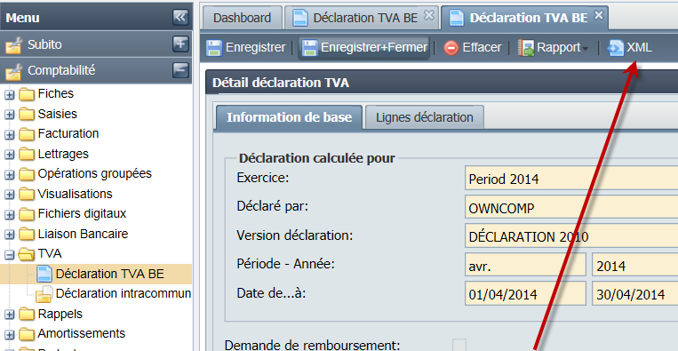Viewport: 678px width, 351px height.
Task: Expand the Amortissements folder node
Action: click(10, 335)
